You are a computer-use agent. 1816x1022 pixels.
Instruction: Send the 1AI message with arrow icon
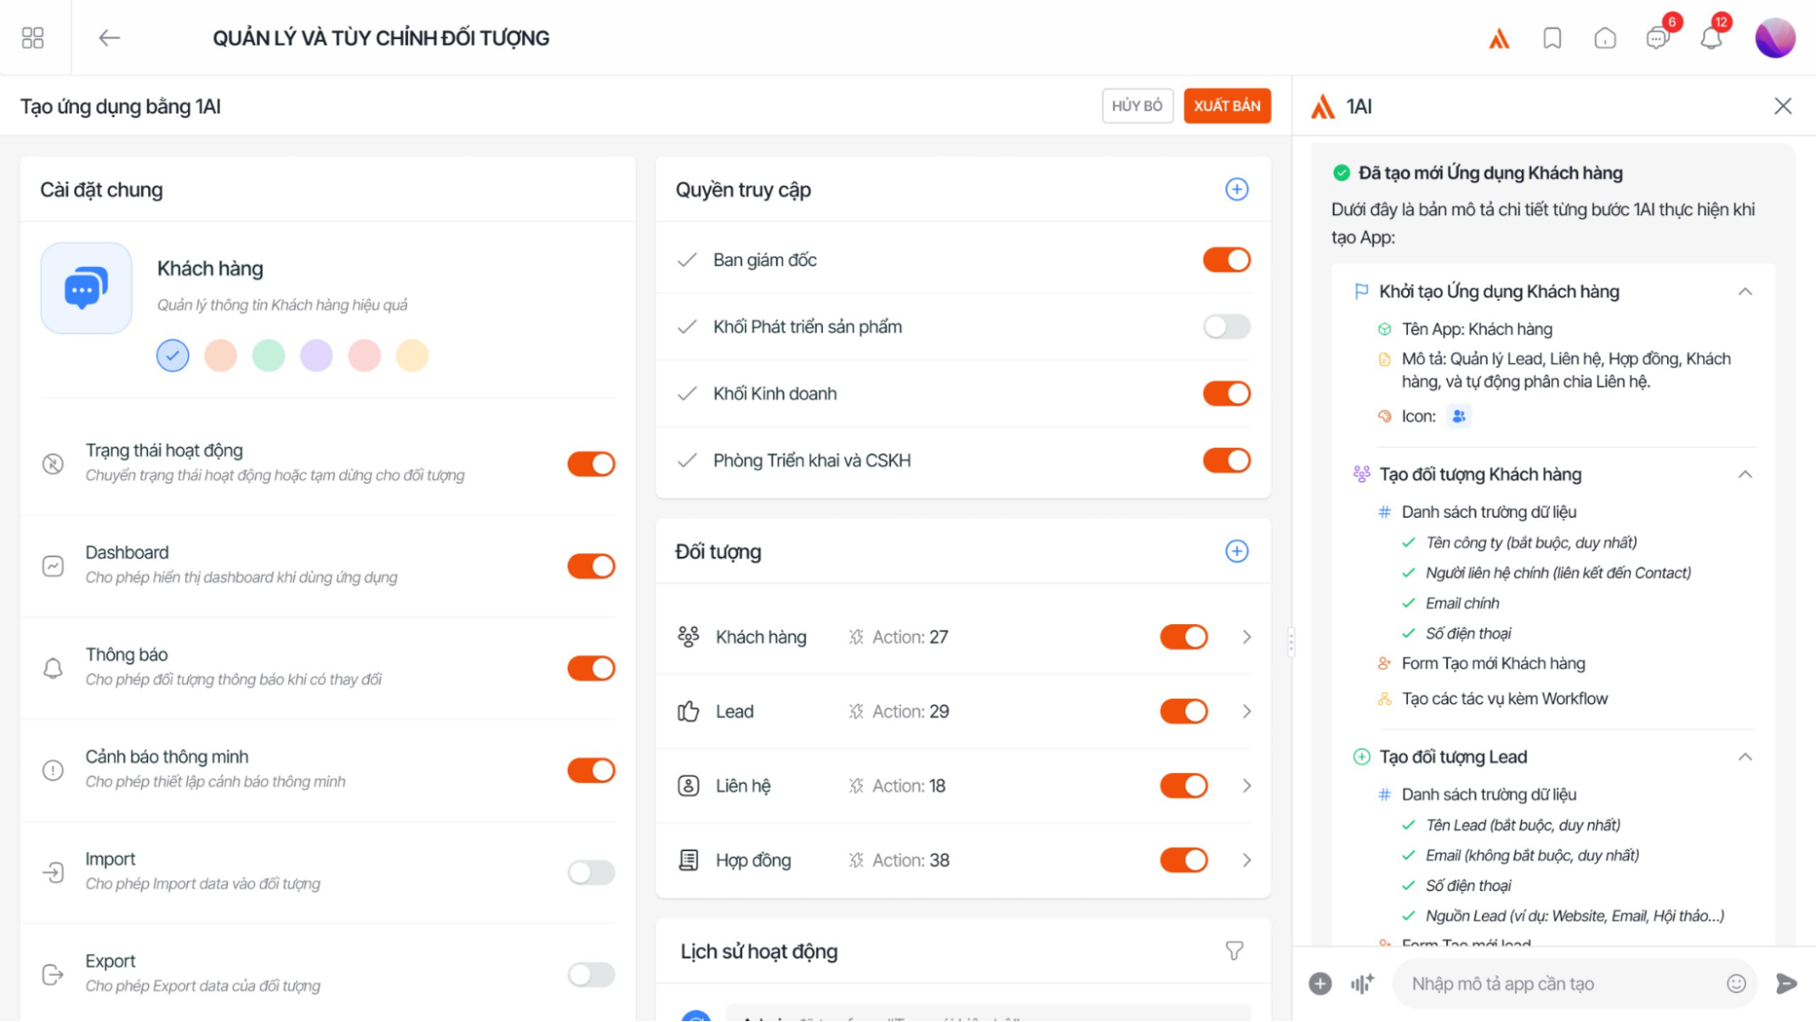1786,983
